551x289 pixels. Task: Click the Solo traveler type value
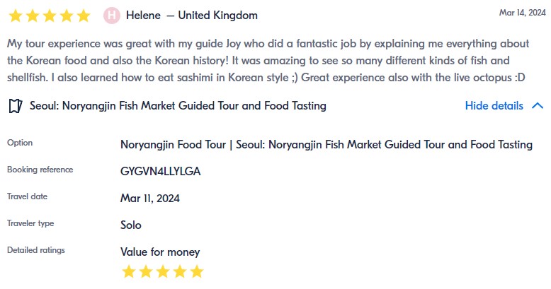point(131,225)
